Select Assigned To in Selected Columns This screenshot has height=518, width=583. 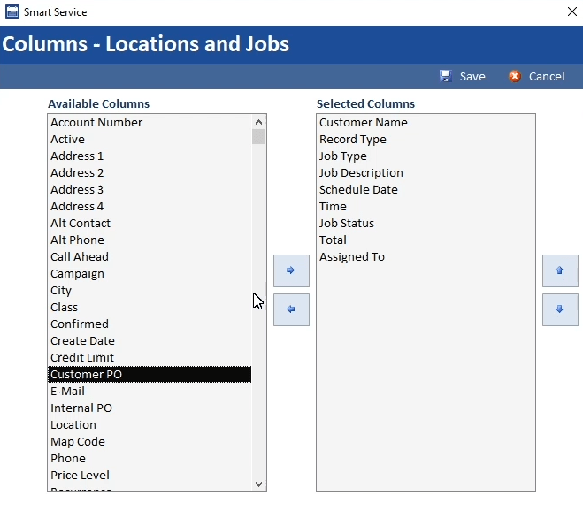426,256
